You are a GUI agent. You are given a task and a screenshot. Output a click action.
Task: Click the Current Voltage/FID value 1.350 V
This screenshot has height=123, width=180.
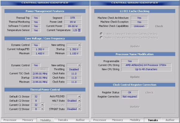[x=40, y=49]
